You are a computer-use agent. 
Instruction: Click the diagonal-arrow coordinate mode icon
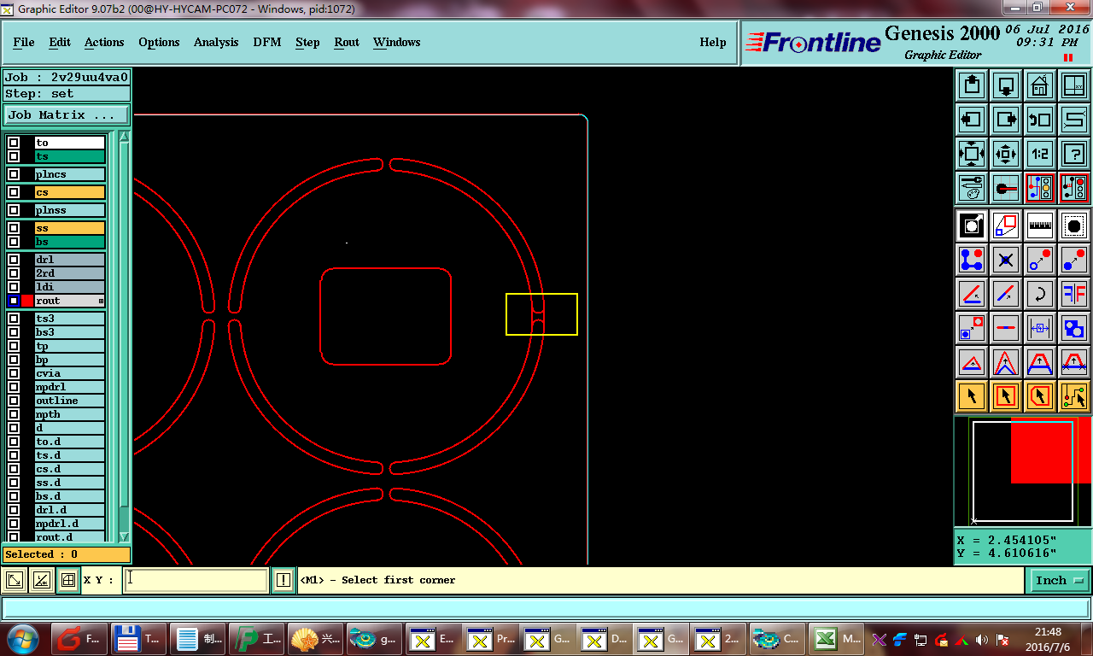15,581
